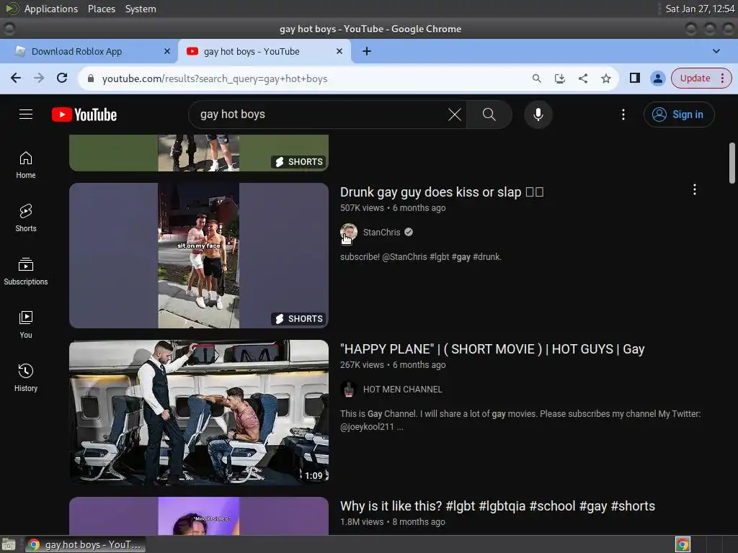Click the #lgbt hashtag in StanChris description
The width and height of the screenshot is (738, 553).
[439, 257]
